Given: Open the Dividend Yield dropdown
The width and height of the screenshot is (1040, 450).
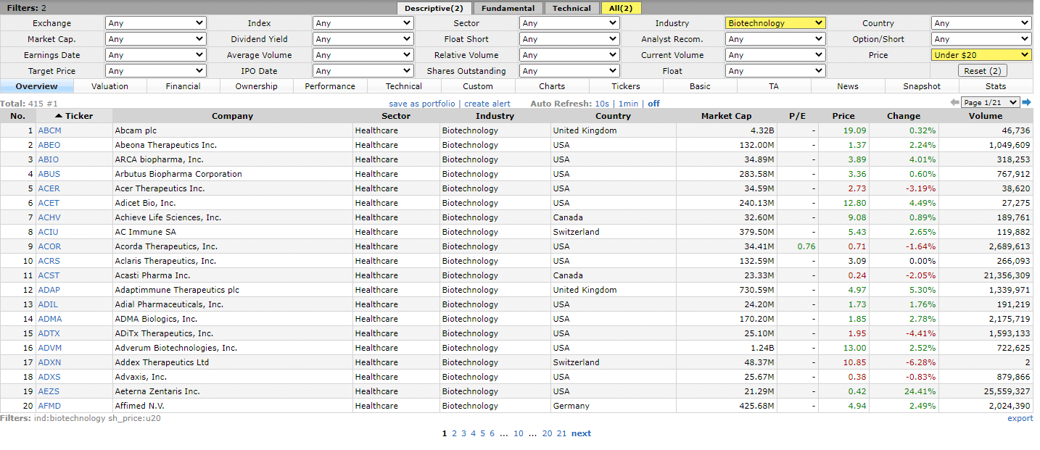Looking at the screenshot, I should pyautogui.click(x=363, y=39).
